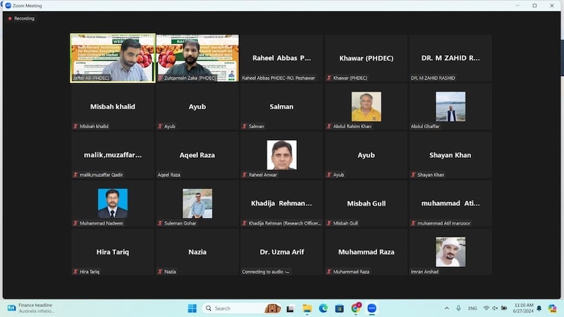Select Zulqarnain Zaka (PHDEC) video tile
Viewport: 564px width, 317px height.
click(197, 58)
